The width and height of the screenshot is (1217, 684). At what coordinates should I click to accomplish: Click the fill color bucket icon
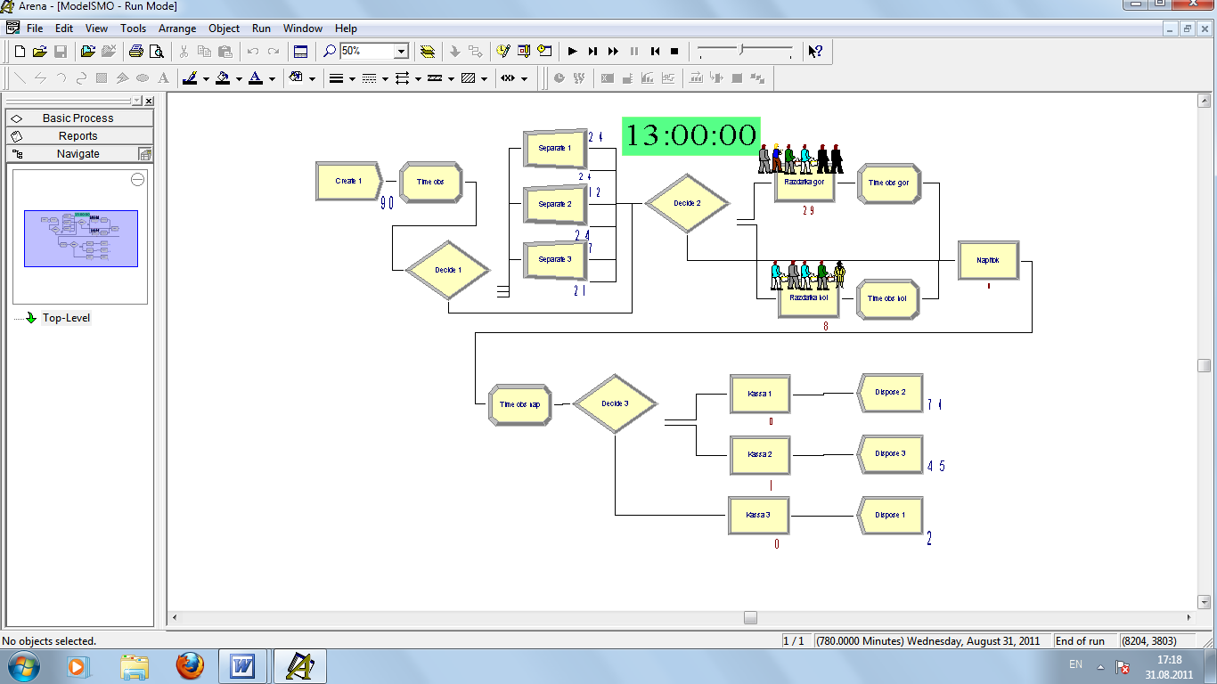(223, 78)
